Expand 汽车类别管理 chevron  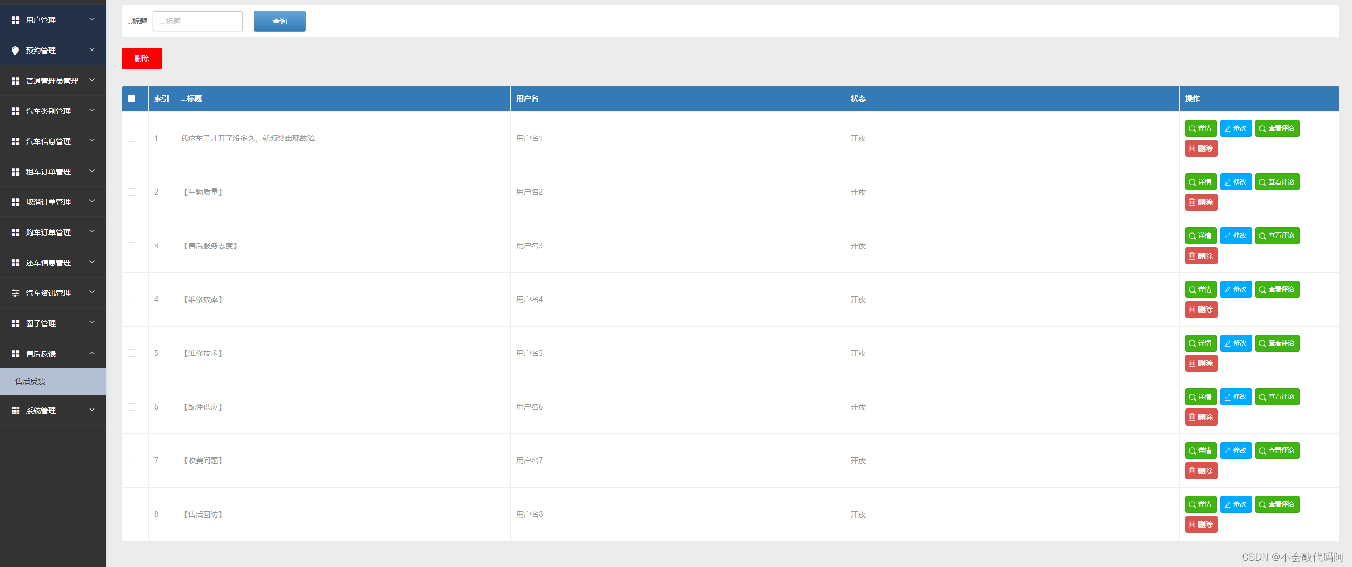point(92,110)
